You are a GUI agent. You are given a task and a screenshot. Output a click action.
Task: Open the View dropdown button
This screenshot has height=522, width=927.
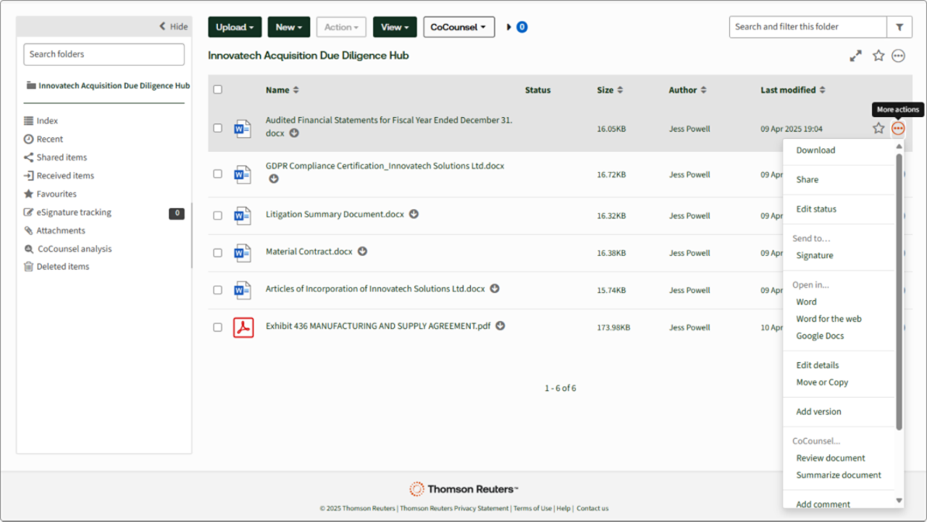point(395,27)
